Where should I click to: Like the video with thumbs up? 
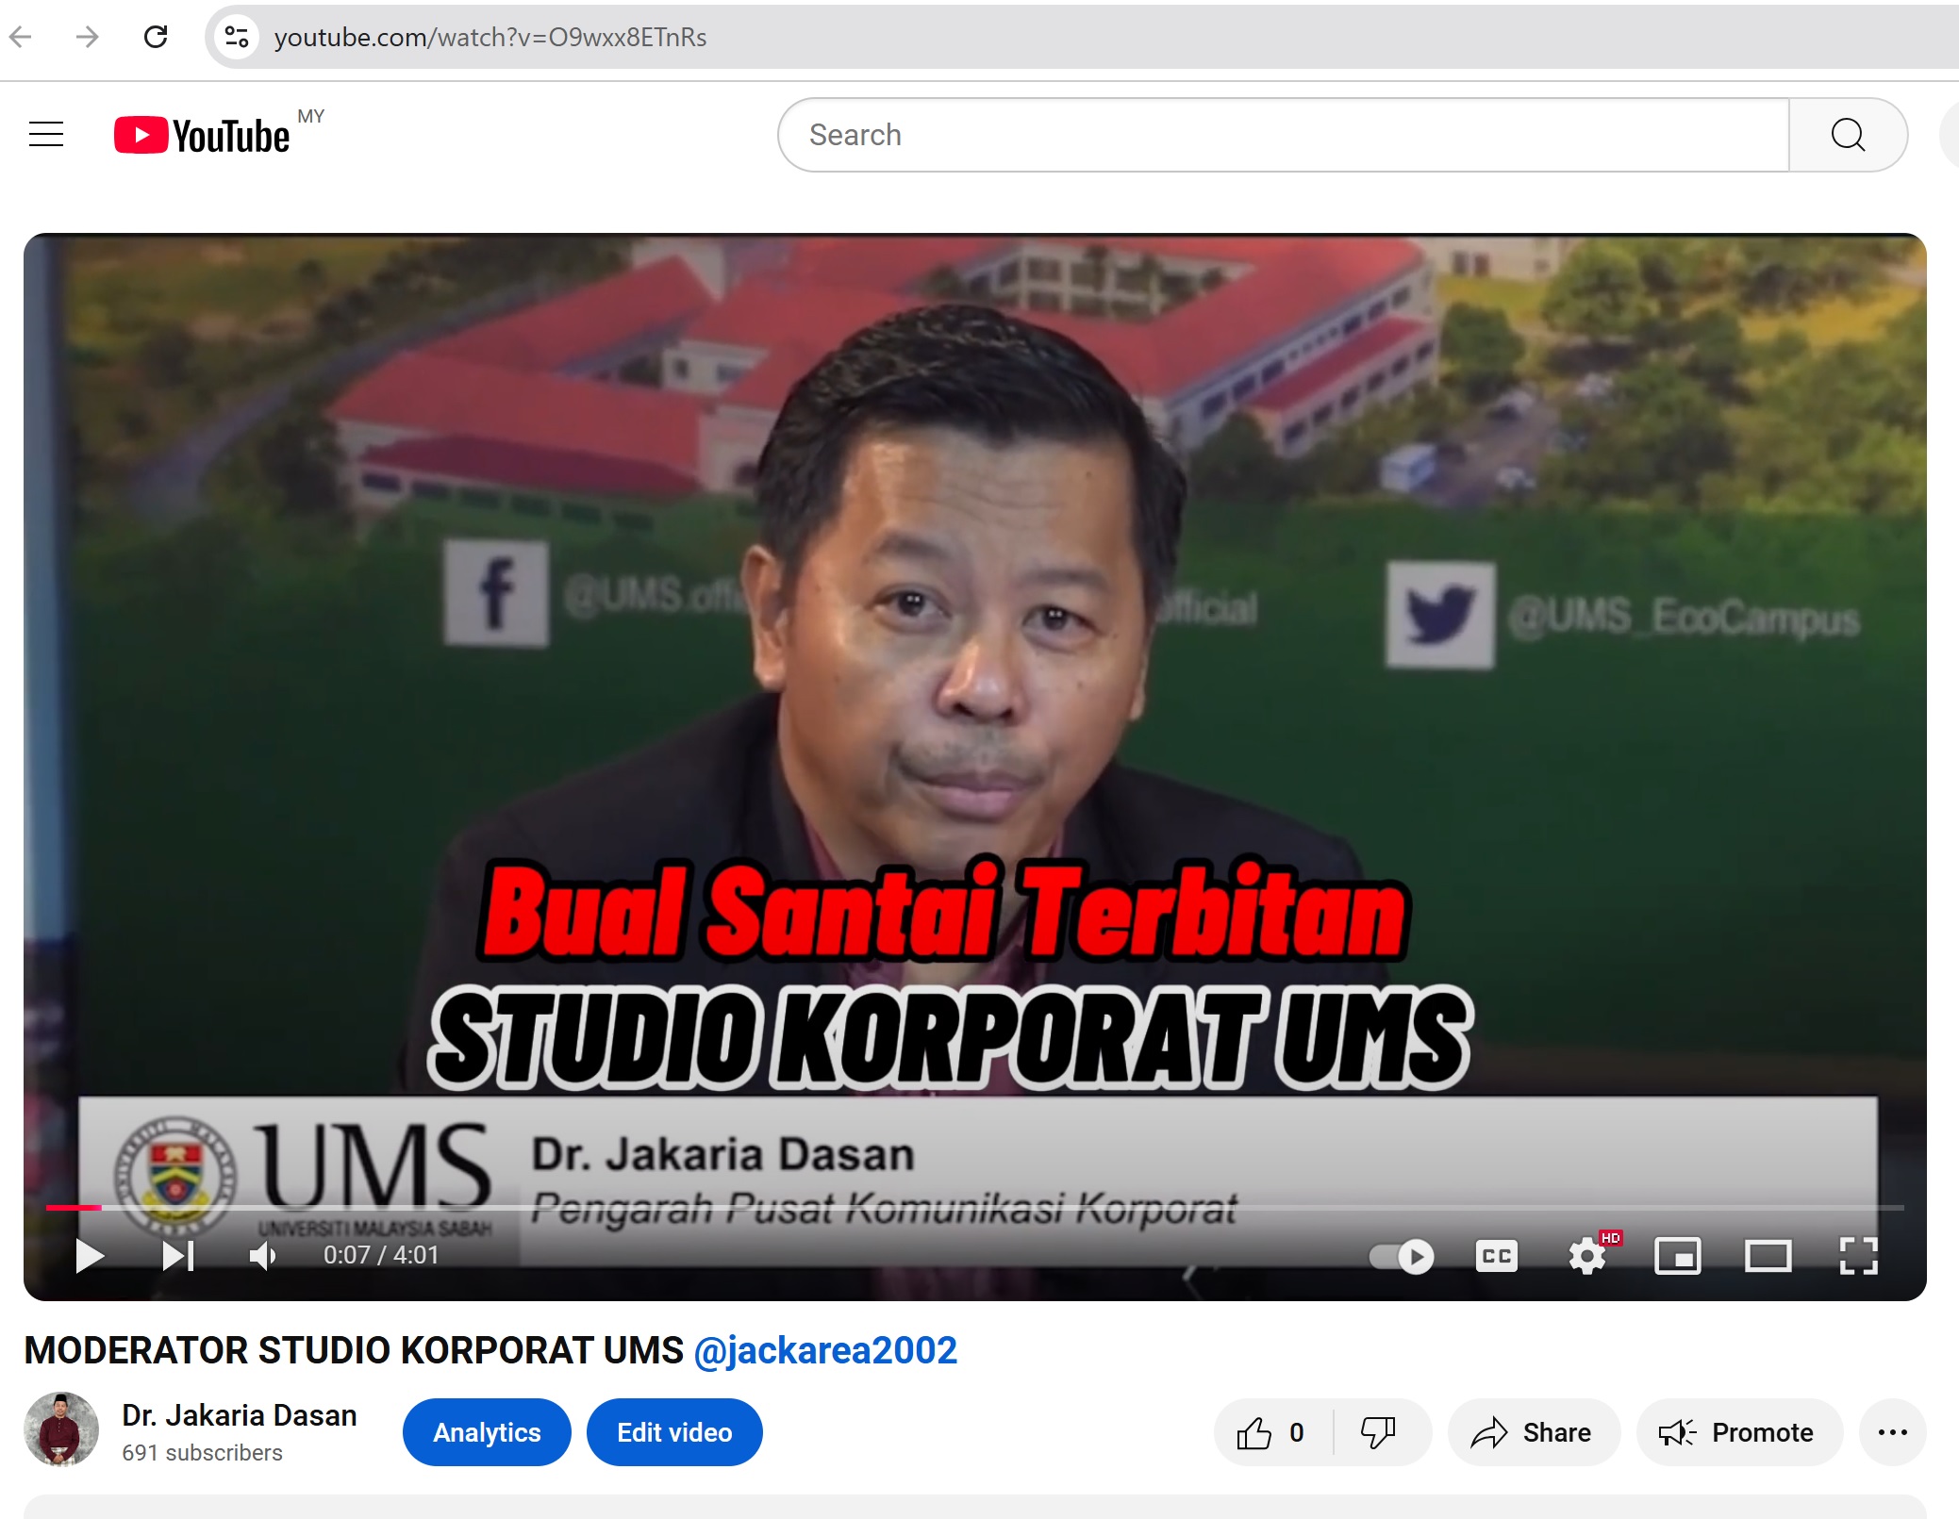click(x=1273, y=1432)
